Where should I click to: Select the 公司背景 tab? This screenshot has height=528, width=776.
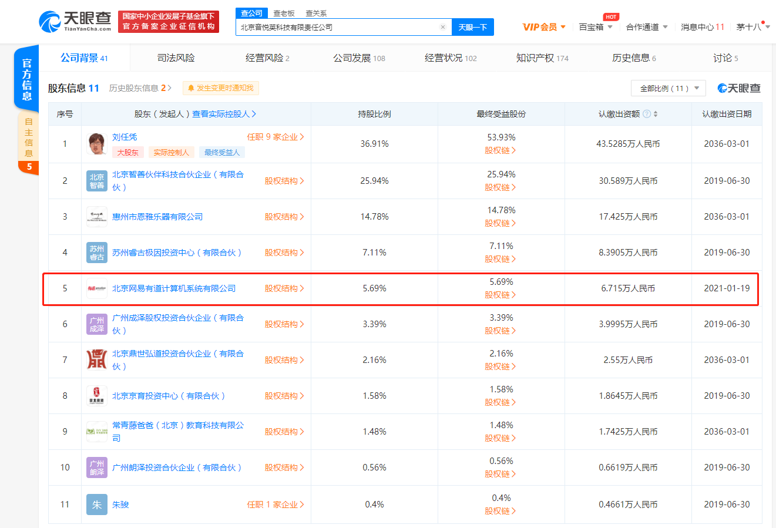click(x=84, y=58)
